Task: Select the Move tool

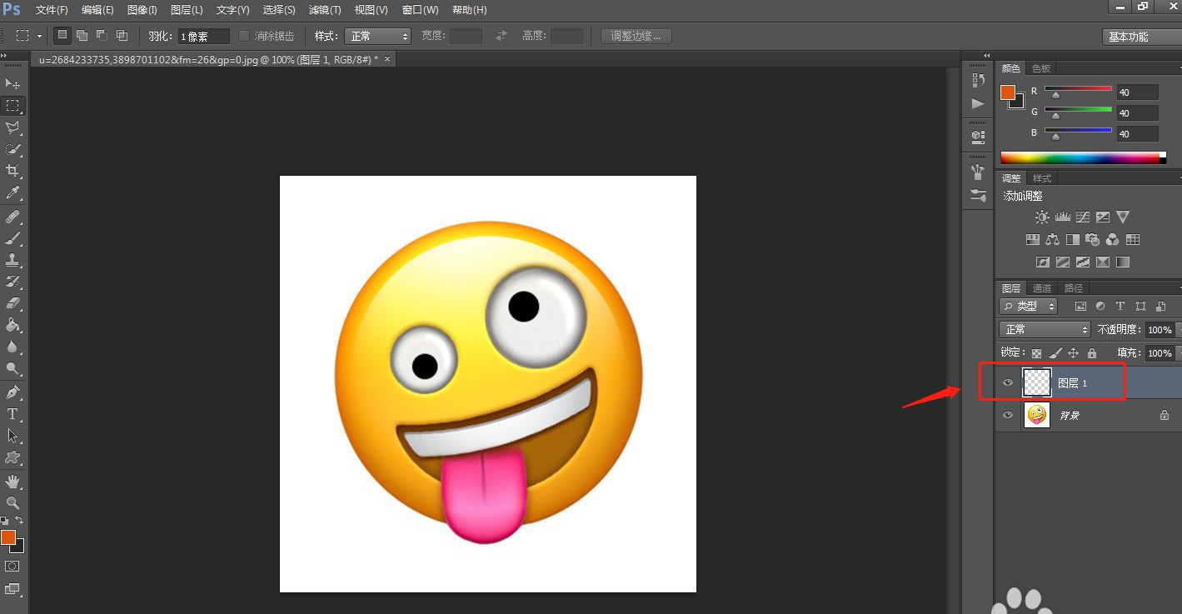Action: coord(12,84)
